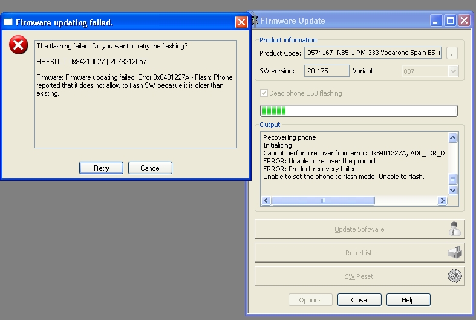Click the 'Cannot perform recover from error' line
The image size is (476, 320).
[354, 153]
